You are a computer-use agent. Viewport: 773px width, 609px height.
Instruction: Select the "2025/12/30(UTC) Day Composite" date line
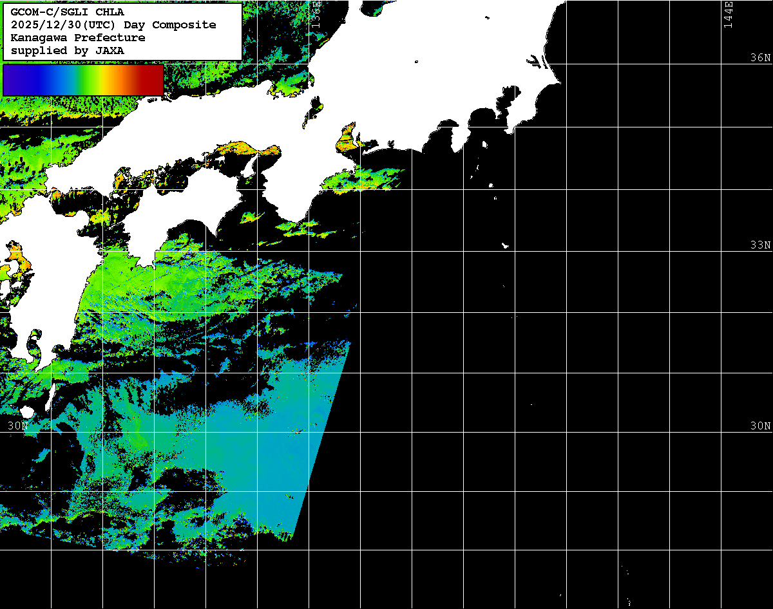(x=113, y=24)
